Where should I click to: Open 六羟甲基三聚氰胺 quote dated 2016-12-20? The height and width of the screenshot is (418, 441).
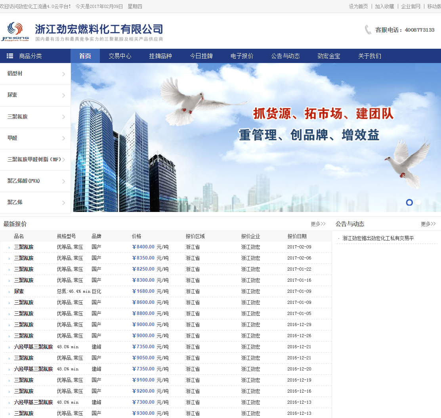click(33, 369)
